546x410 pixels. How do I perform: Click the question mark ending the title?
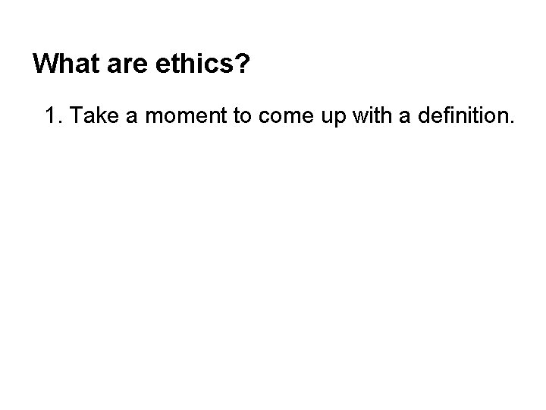243,63
